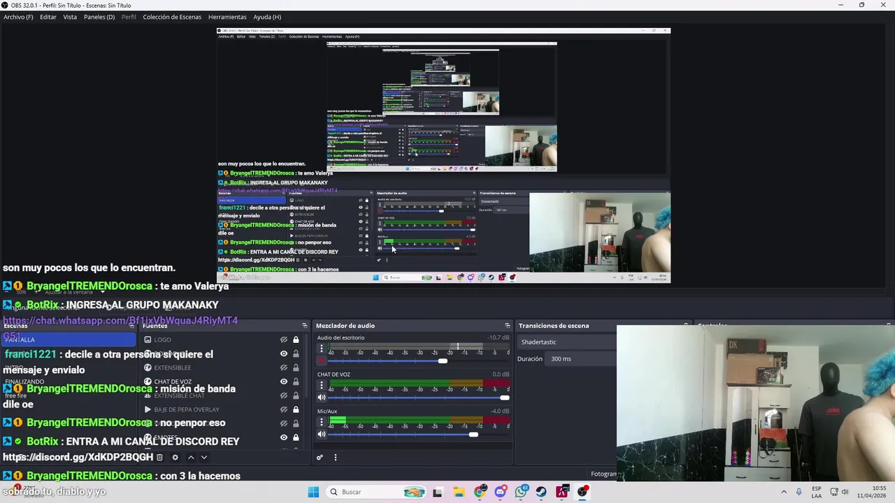
Task: Open the Paneles (D) menu
Action: [x=99, y=17]
